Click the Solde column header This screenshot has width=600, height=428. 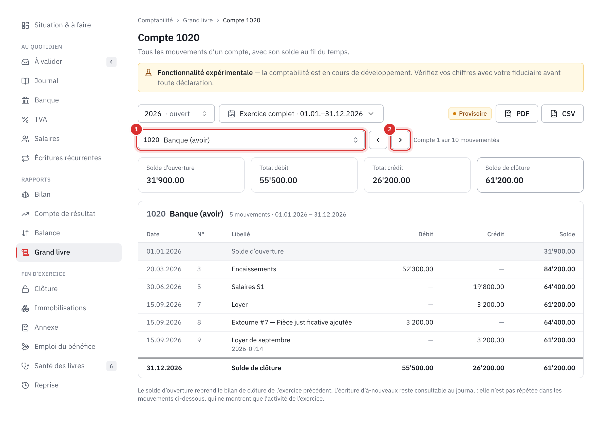pyautogui.click(x=567, y=234)
